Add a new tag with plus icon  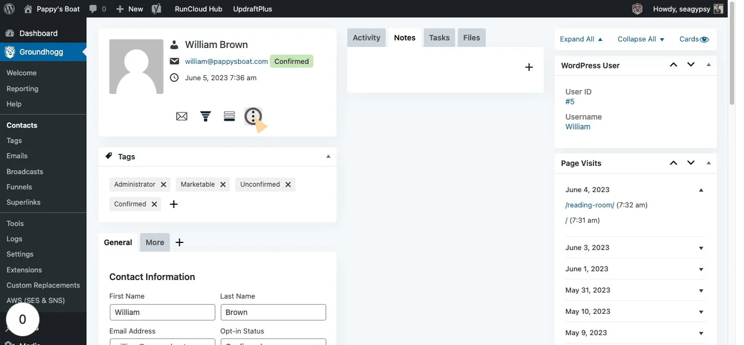pos(174,204)
